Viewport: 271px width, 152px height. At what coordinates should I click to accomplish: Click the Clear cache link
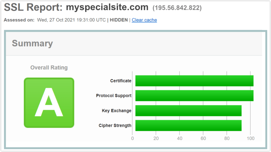(144, 20)
